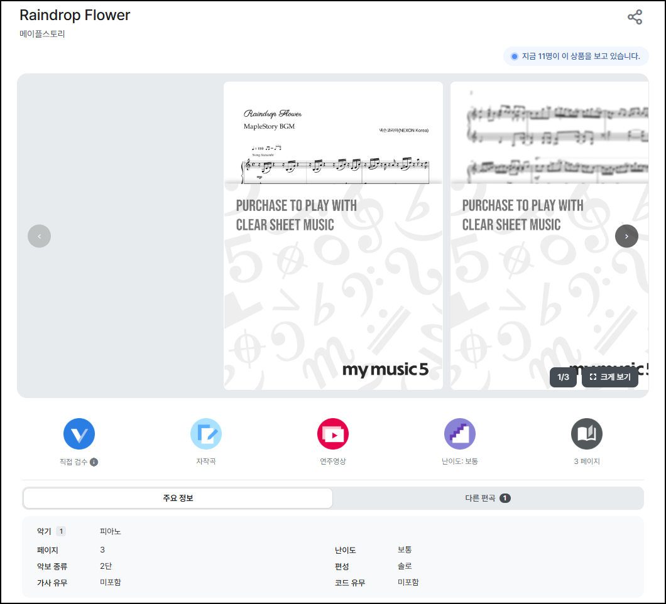
Task: Open the first sheet music preview page
Action: (333, 235)
